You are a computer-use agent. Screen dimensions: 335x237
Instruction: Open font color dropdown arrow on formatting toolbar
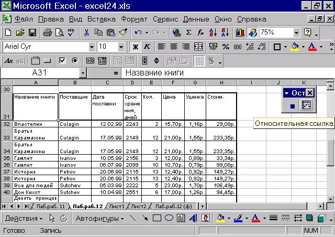[x=321, y=47]
